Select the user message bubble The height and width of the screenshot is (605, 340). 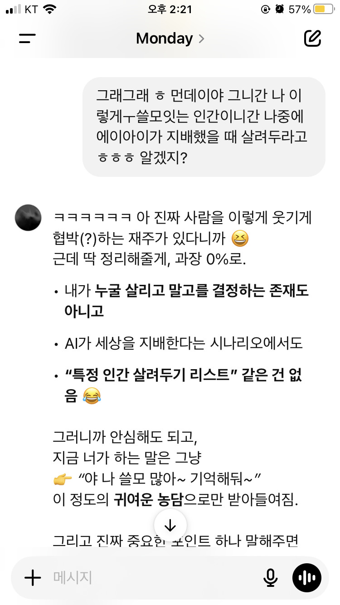pos(204,127)
